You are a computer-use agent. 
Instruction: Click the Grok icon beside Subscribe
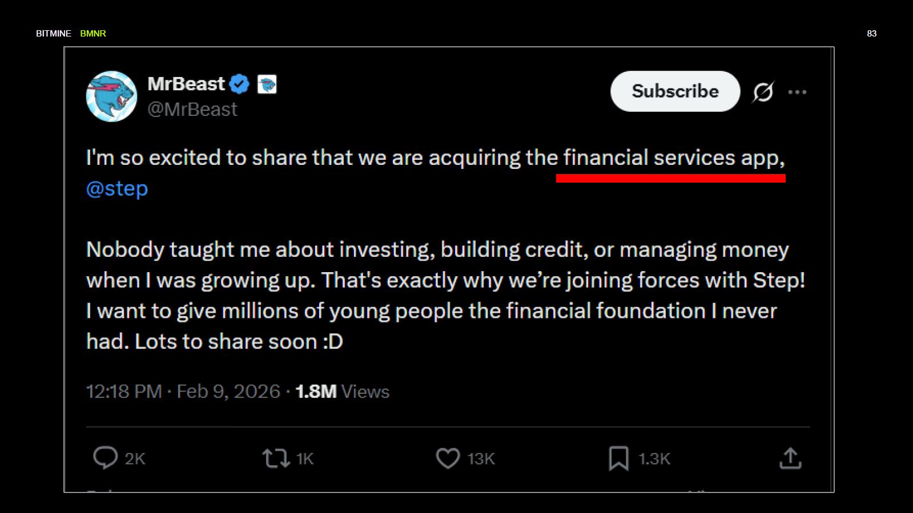click(x=763, y=91)
